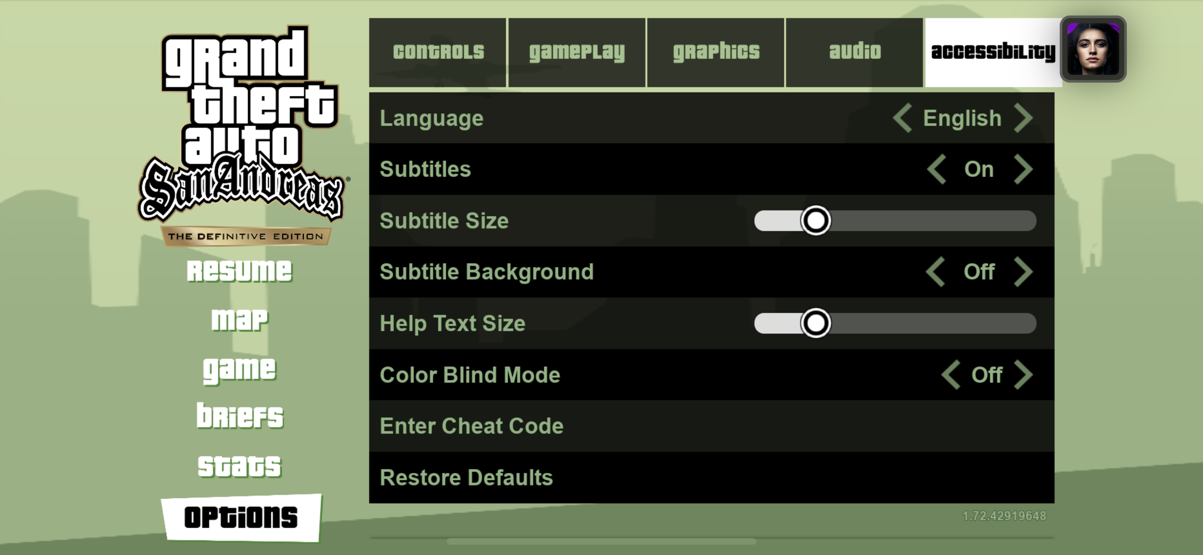1203x555 pixels.
Task: Click the Restore Defaults button
Action: [467, 478]
